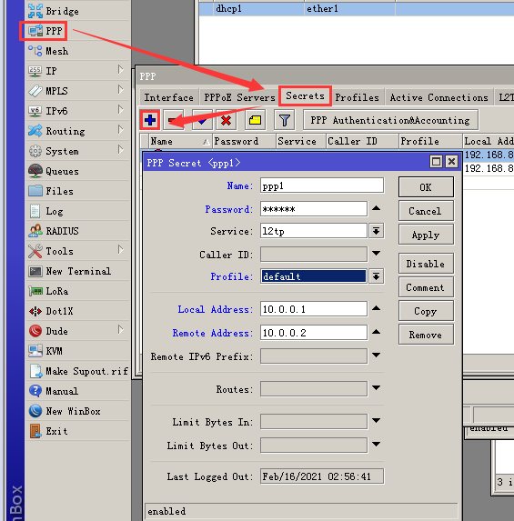Collapse the Password field with the up arrow
514x521 pixels.
click(376, 208)
